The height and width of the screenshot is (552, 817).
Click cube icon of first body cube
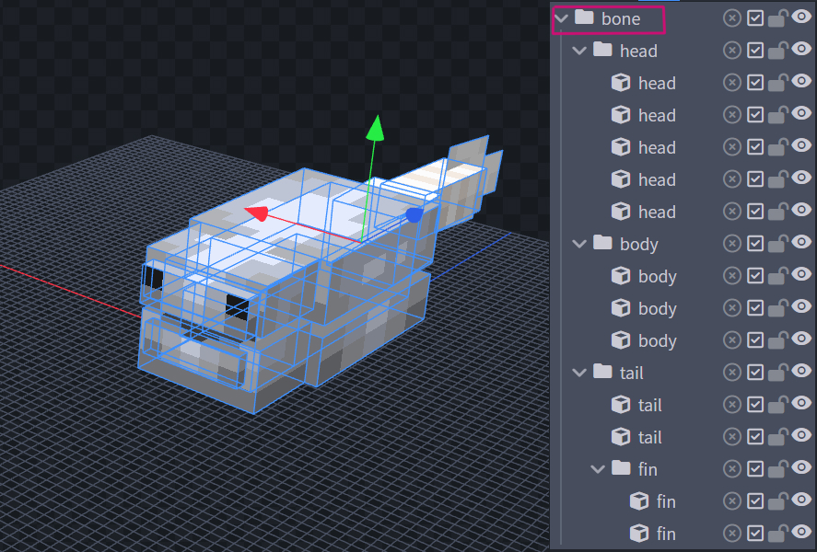coord(621,276)
